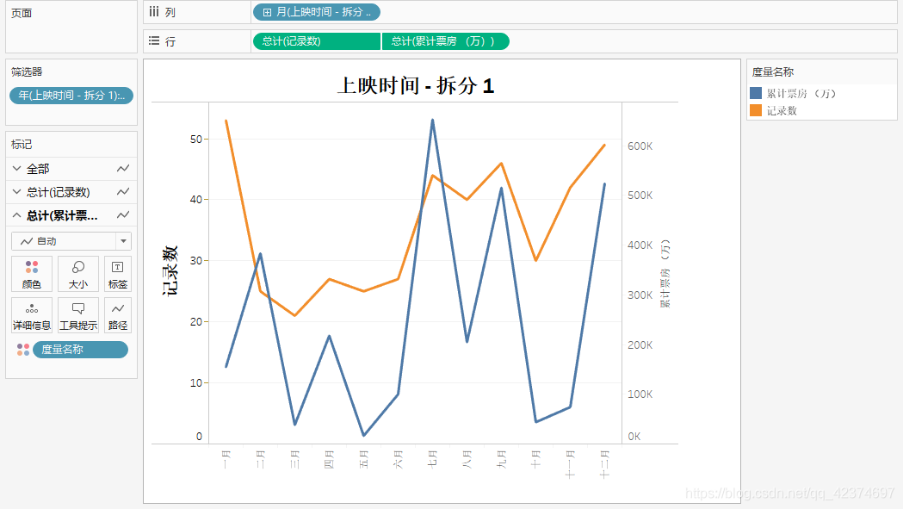
Task: Click the 总计(累计票房 (万)) pill in rows
Action: click(x=445, y=41)
